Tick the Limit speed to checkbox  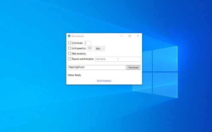click(x=70, y=49)
